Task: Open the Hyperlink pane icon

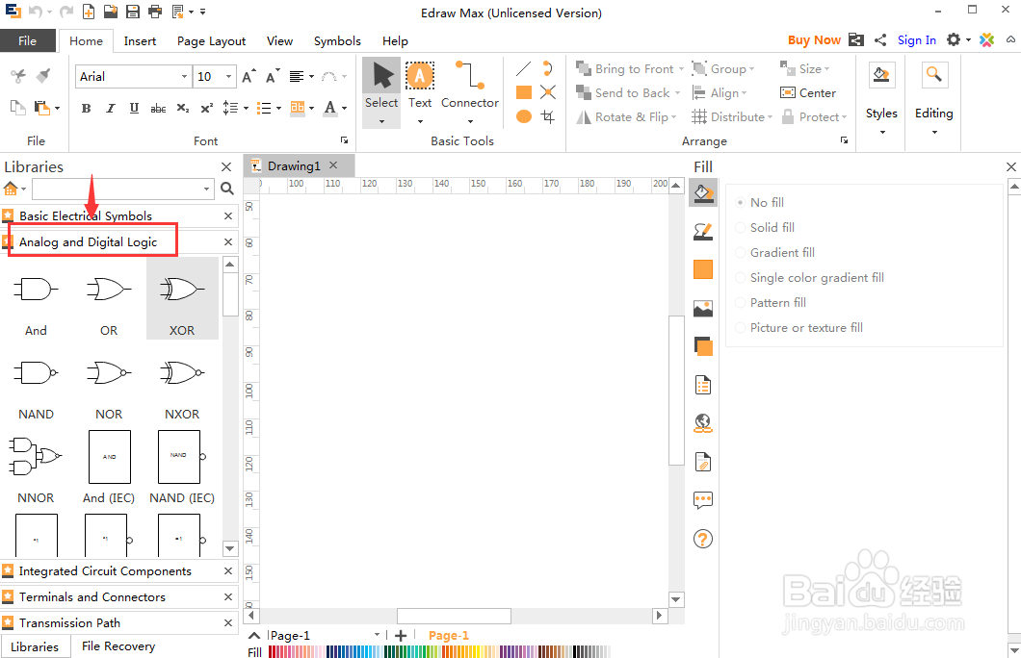Action: tap(702, 423)
